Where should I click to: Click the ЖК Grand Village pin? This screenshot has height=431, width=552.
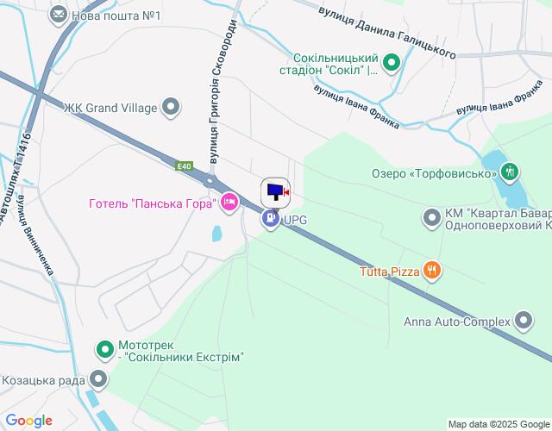[x=171, y=108]
